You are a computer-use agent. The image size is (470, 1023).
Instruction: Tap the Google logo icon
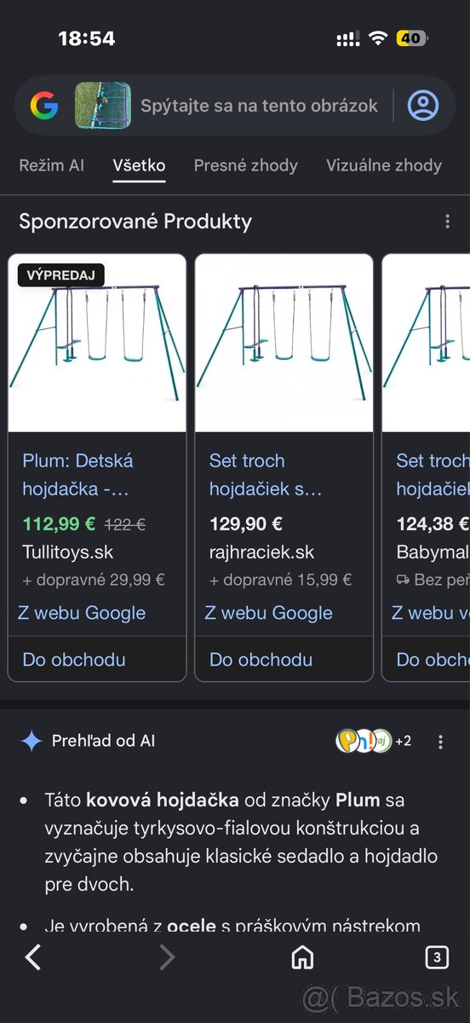(x=44, y=106)
